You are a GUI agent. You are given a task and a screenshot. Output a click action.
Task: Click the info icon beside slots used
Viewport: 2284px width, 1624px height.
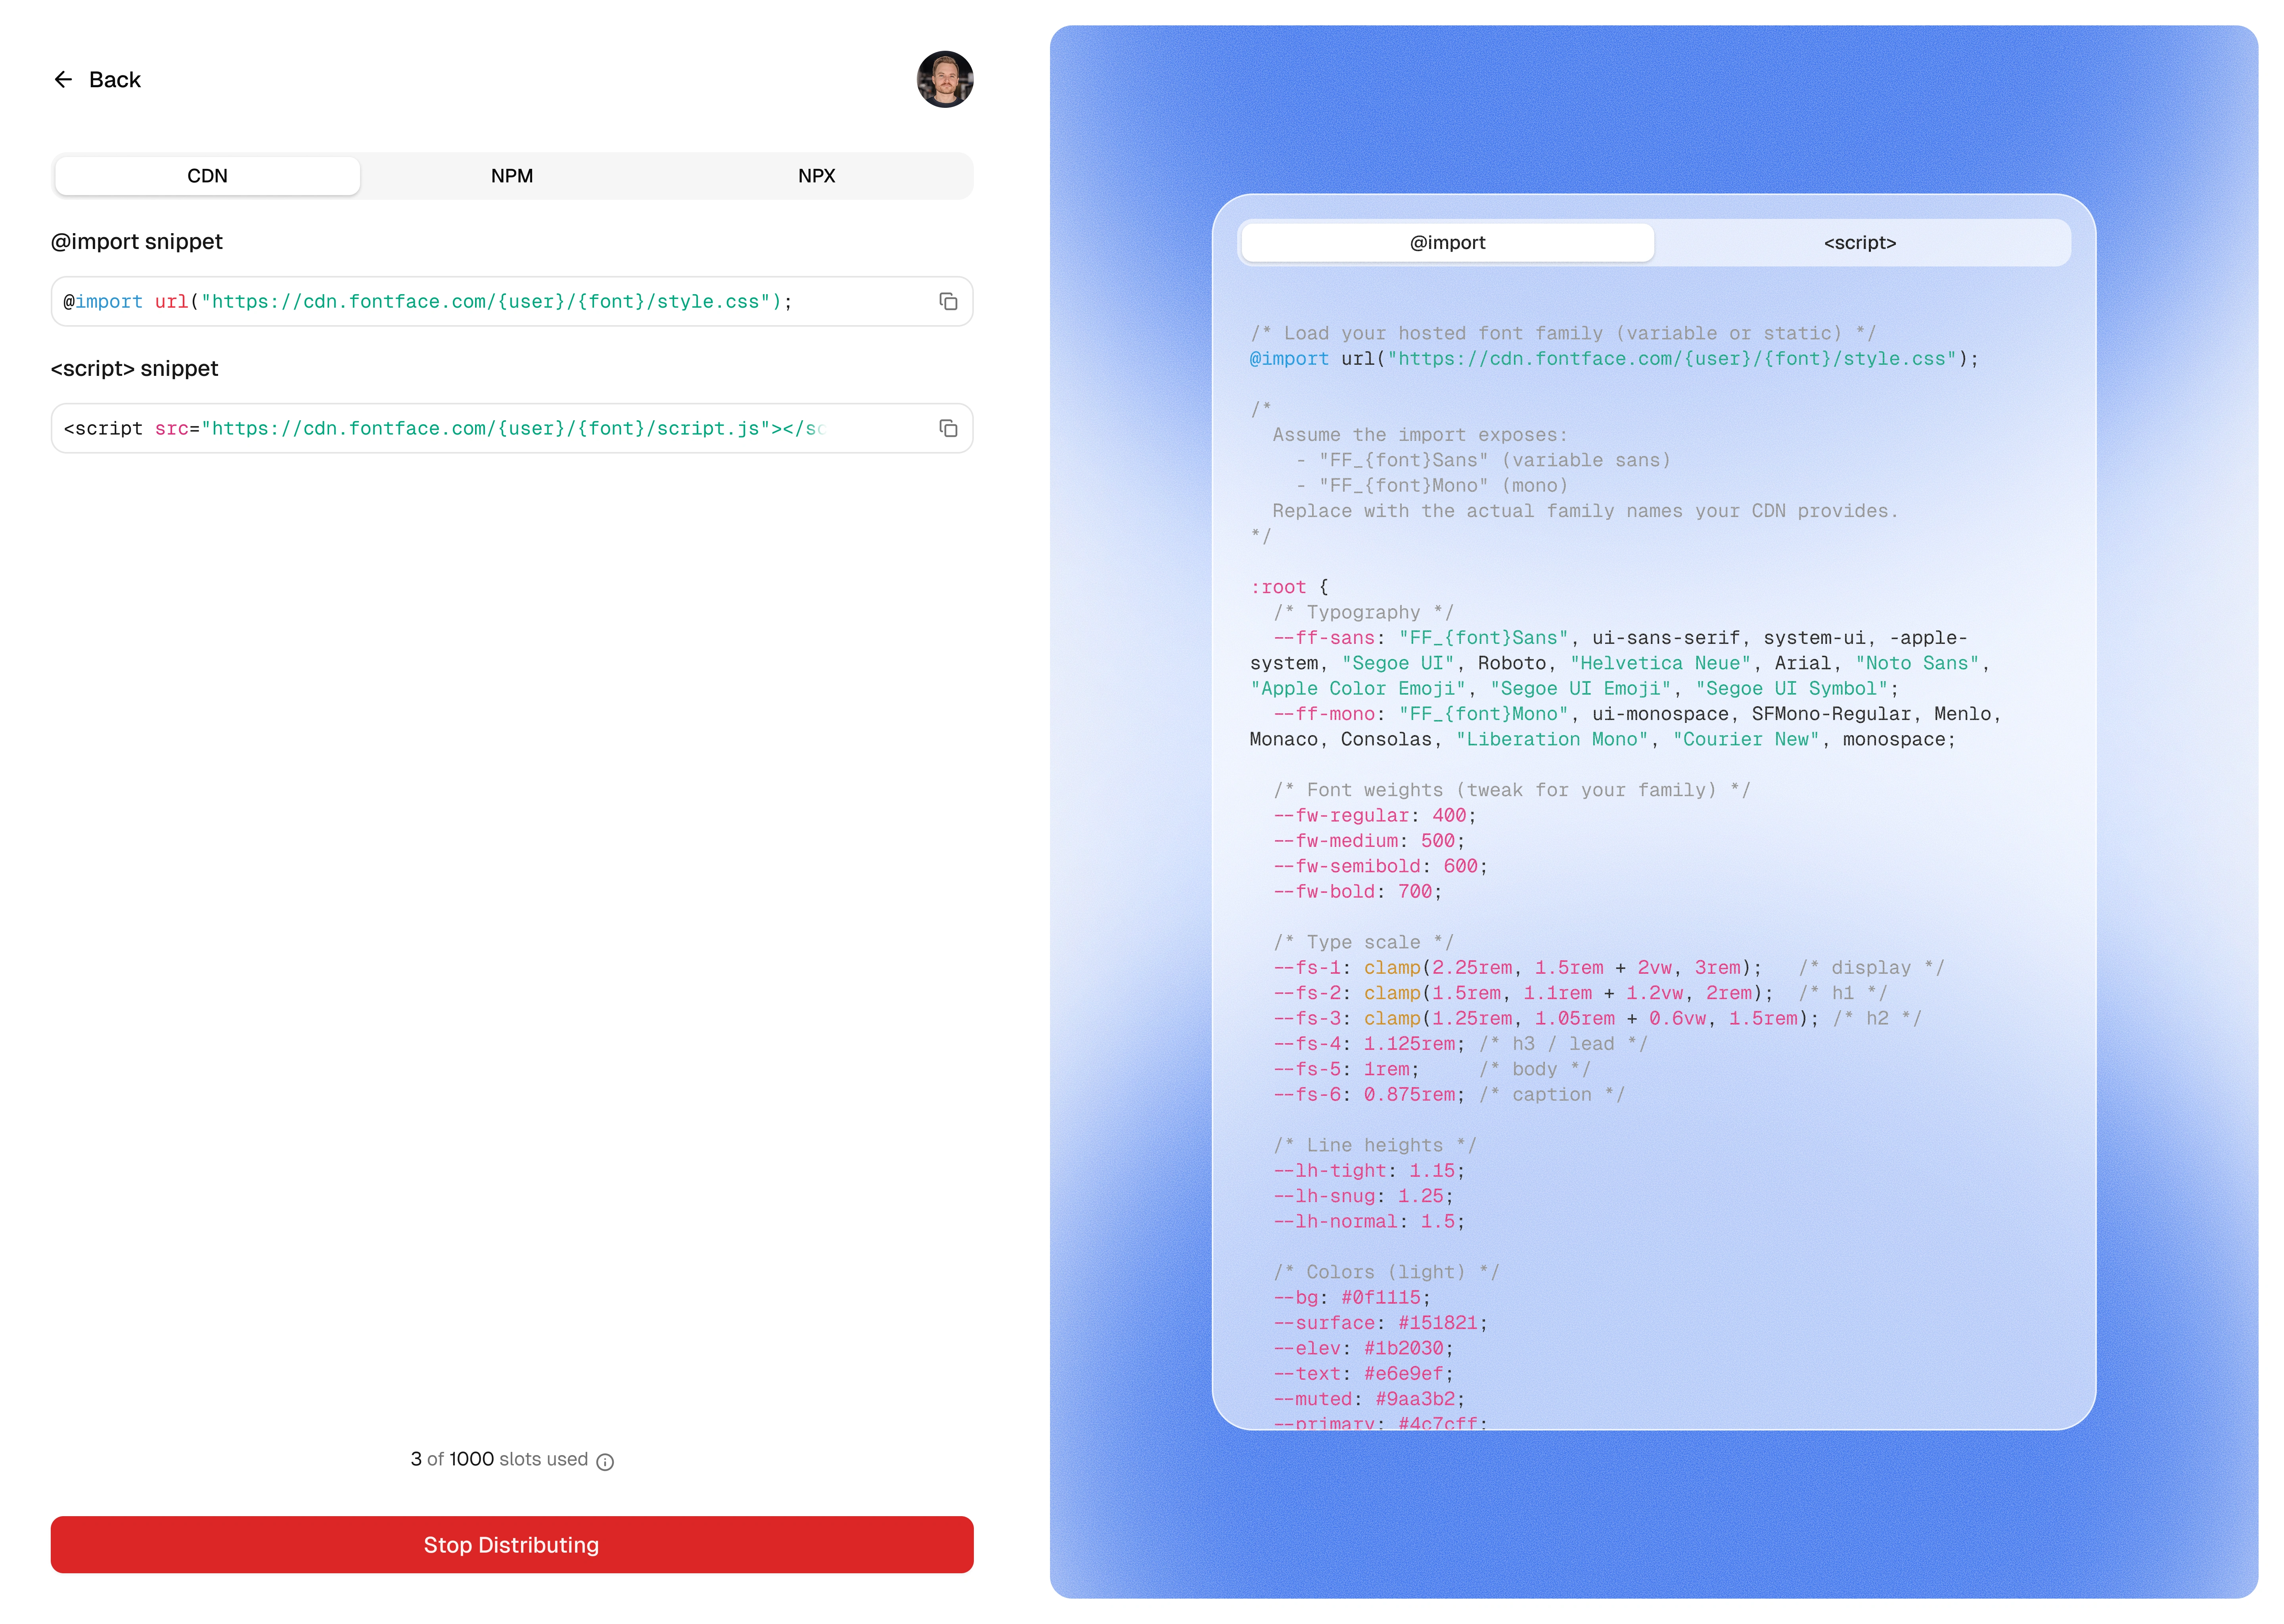pos(605,1462)
